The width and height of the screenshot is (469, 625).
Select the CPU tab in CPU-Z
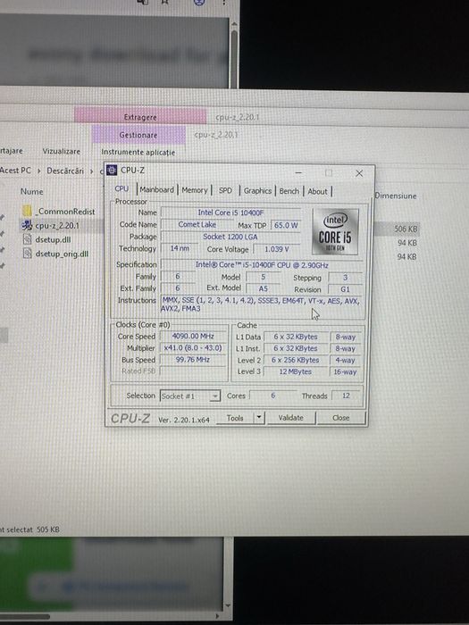point(121,189)
